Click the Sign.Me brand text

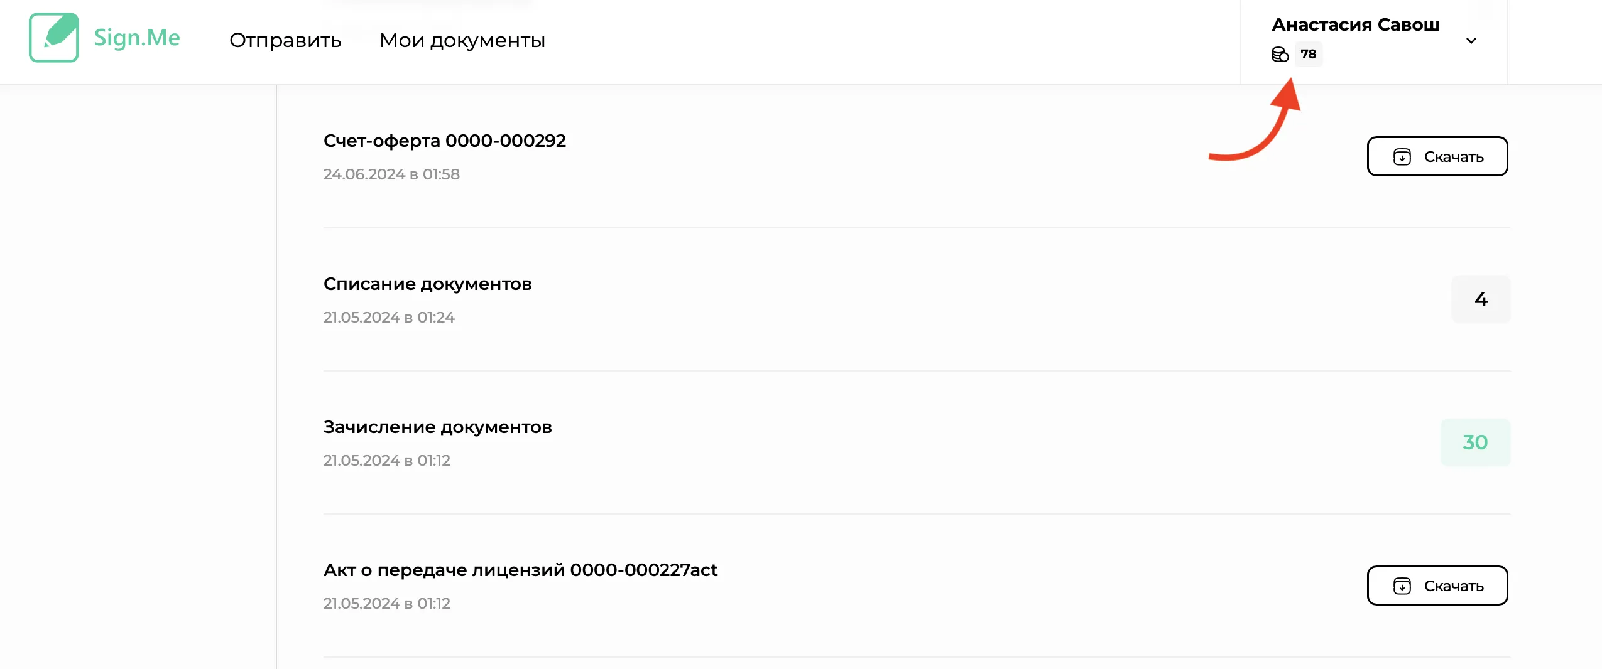[137, 38]
